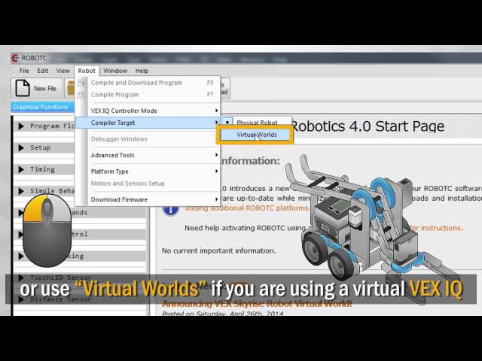Click the Compile Program menu icon
The image size is (482, 361).
coord(81,95)
